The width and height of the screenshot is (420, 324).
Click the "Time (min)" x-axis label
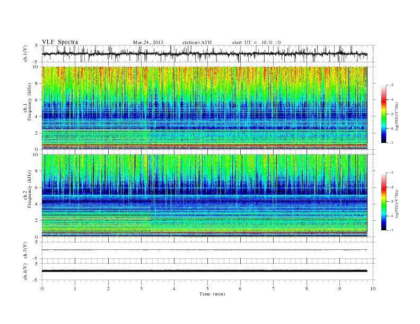212,294
